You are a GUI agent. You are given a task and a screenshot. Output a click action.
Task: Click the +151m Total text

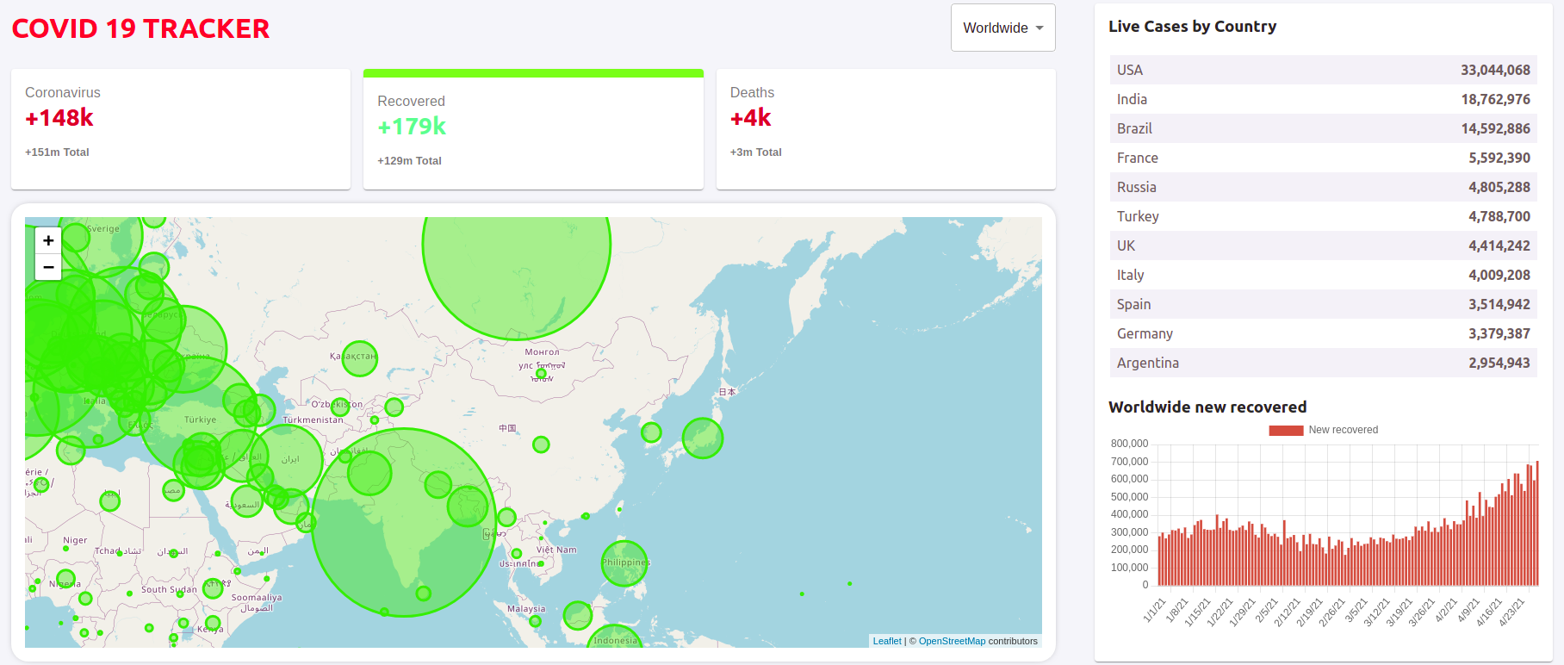click(x=57, y=152)
